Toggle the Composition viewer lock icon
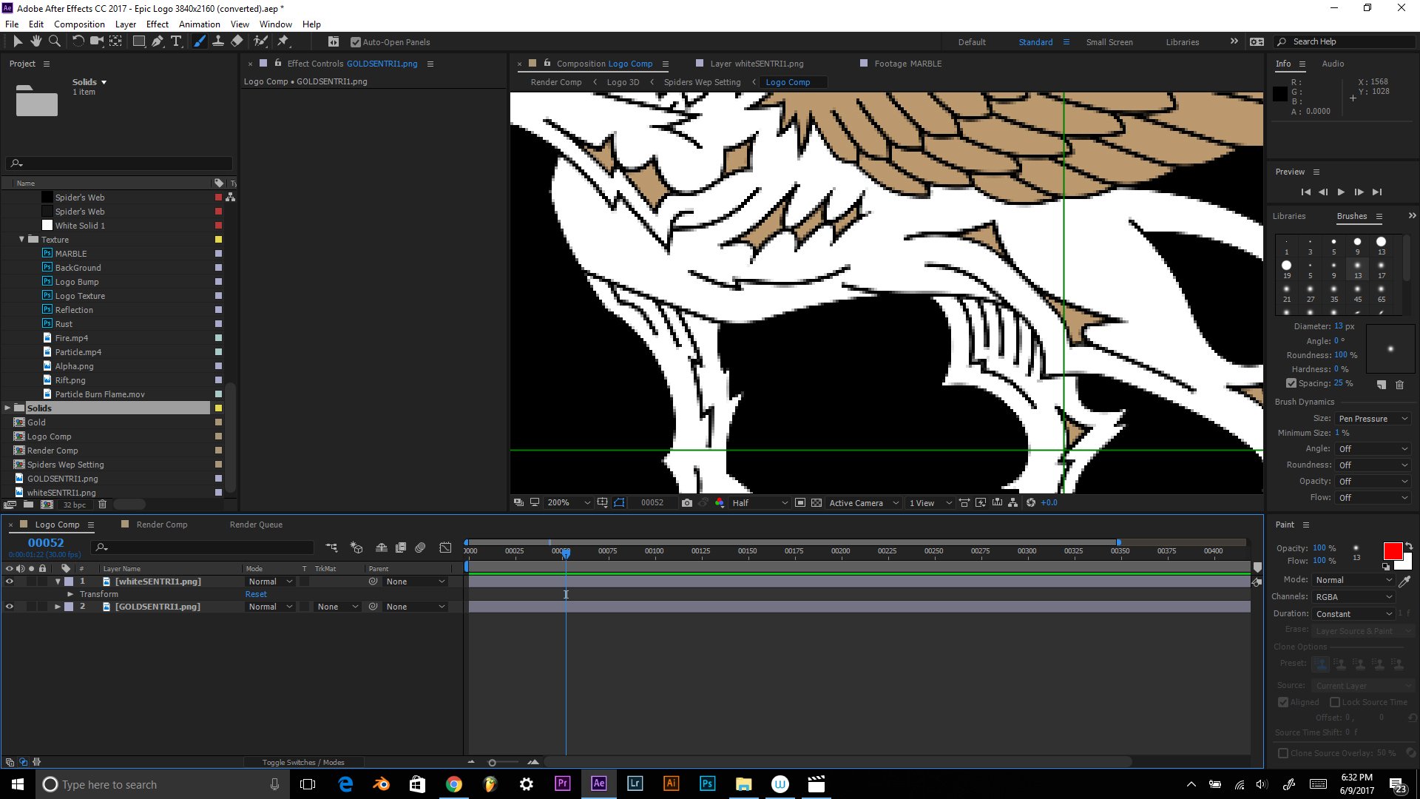 pyautogui.click(x=547, y=63)
